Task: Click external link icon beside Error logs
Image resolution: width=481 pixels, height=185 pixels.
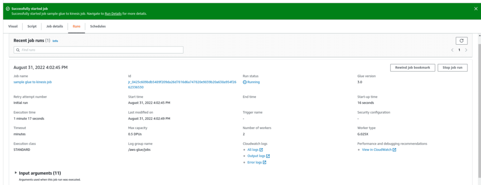Action: point(264,162)
